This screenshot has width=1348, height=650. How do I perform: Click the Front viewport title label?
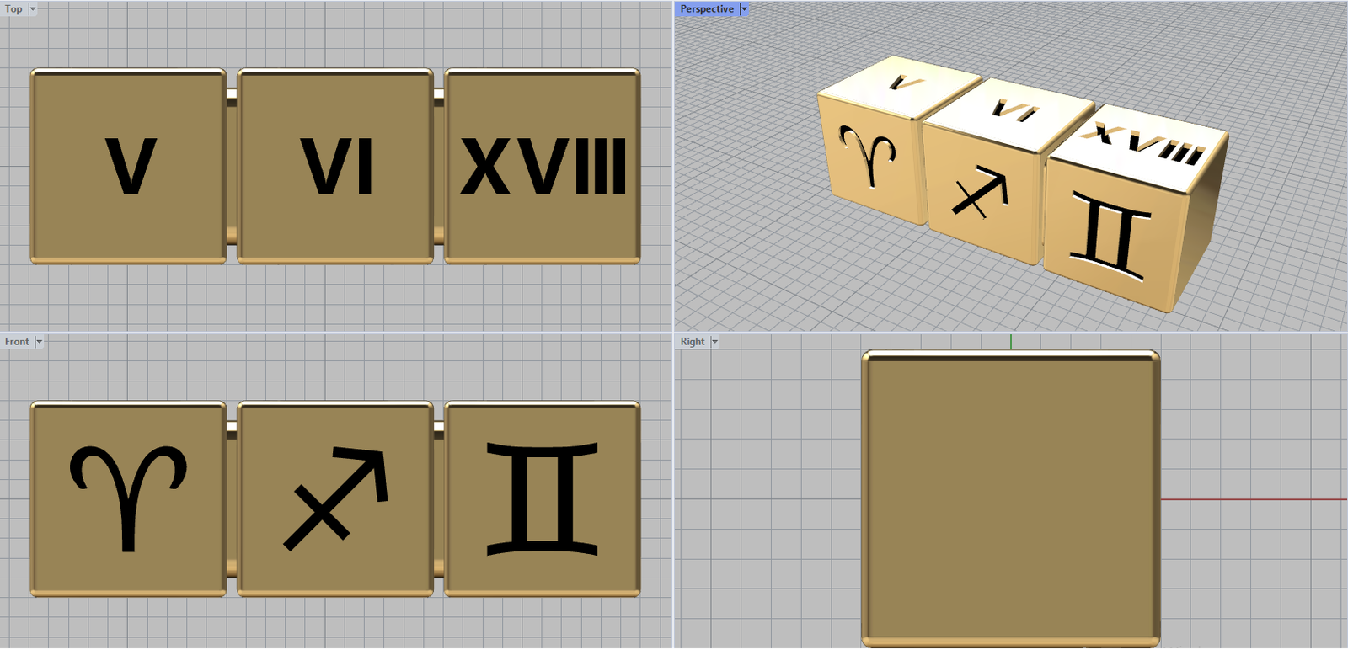[16, 342]
